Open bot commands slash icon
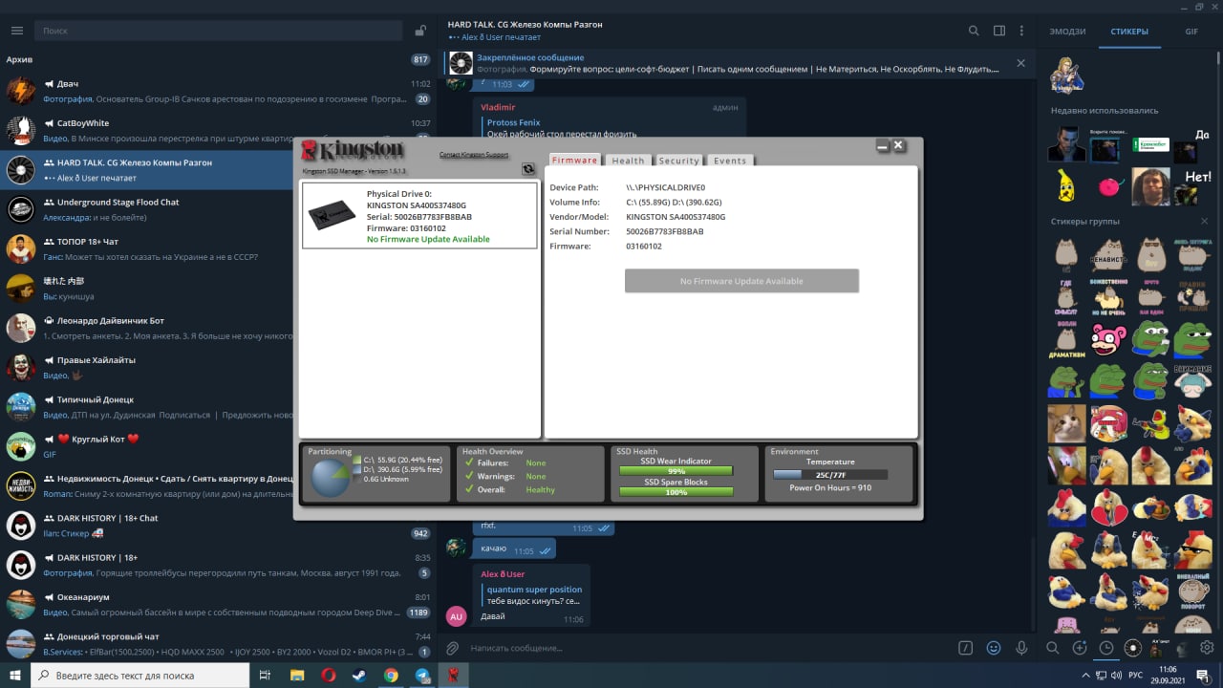 point(966,648)
